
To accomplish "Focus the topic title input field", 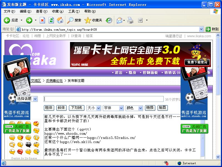I will 104,99.
